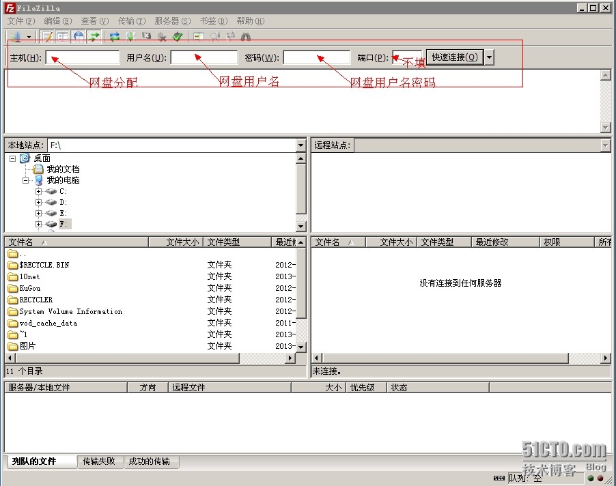
Task: Open the 传输(T) menu
Action: (132, 20)
